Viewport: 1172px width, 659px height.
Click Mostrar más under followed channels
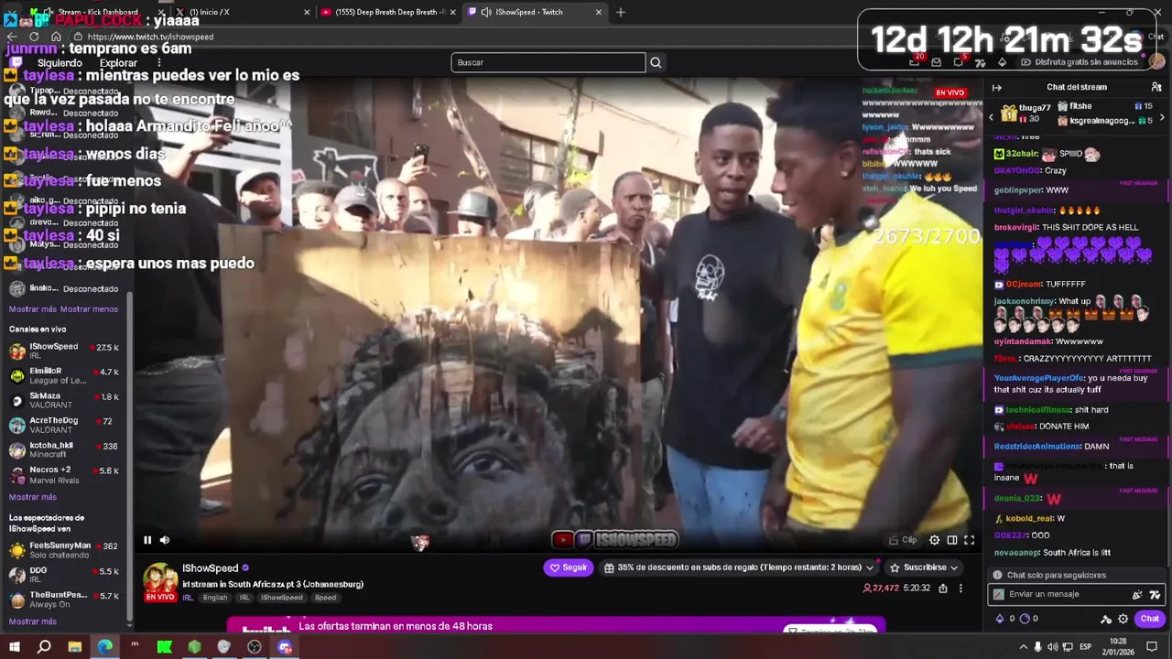coord(33,309)
